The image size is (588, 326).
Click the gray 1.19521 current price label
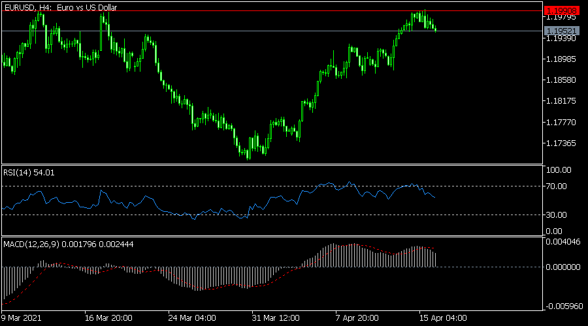(x=561, y=31)
